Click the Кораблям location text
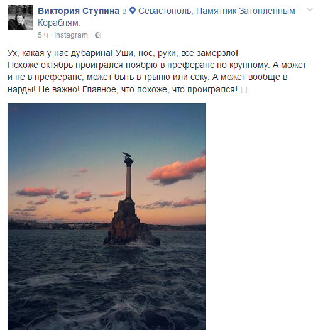The width and height of the screenshot is (318, 330). pos(59,23)
